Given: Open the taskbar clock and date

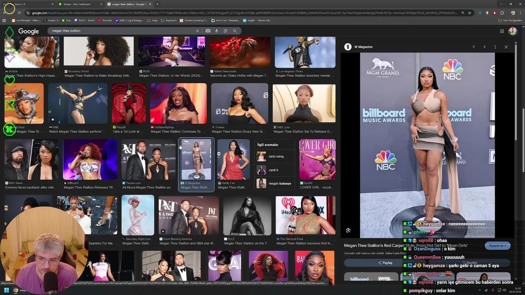Looking at the screenshot, I should pos(515,290).
